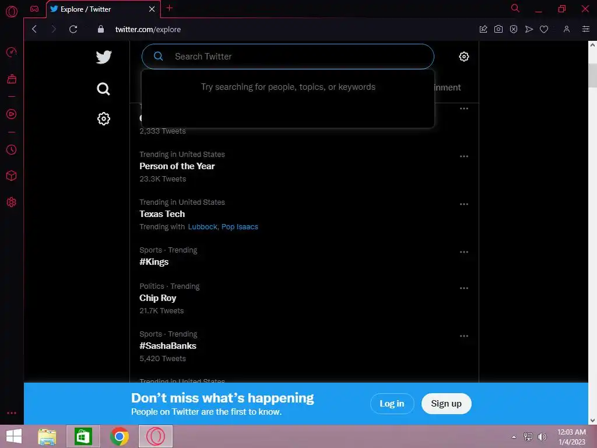
Task: Open Easy Setup sliders icon
Action: [586, 29]
